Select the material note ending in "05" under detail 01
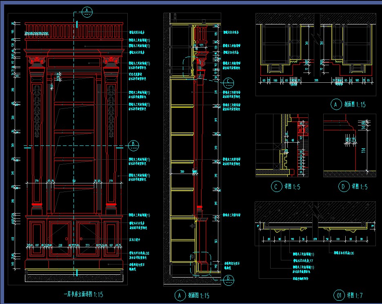Viewport: 382px width, 304px height. [x=344, y=253]
